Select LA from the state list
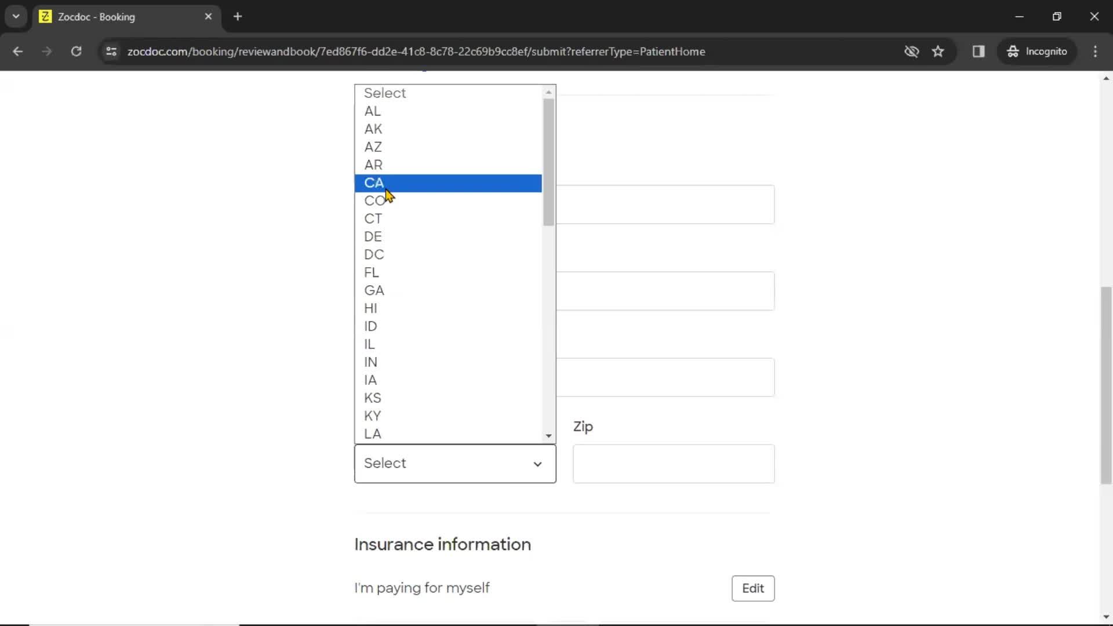The height and width of the screenshot is (626, 1113). click(448, 434)
